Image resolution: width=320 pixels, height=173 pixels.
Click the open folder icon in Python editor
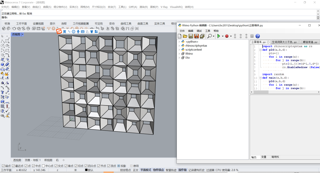185,36
